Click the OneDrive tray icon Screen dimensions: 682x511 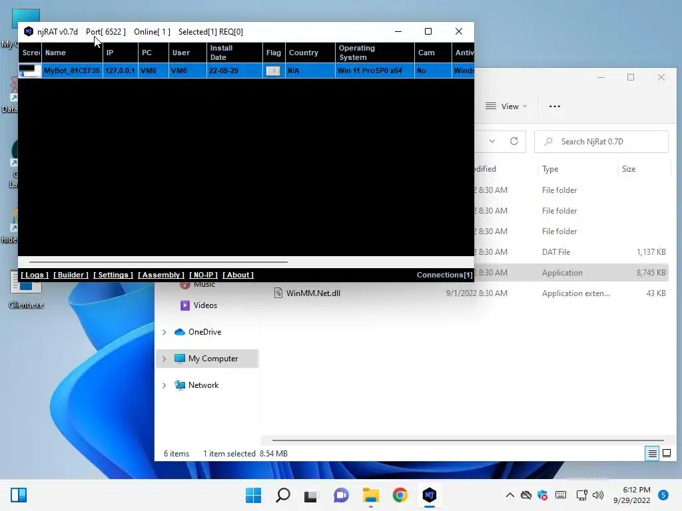click(x=526, y=495)
